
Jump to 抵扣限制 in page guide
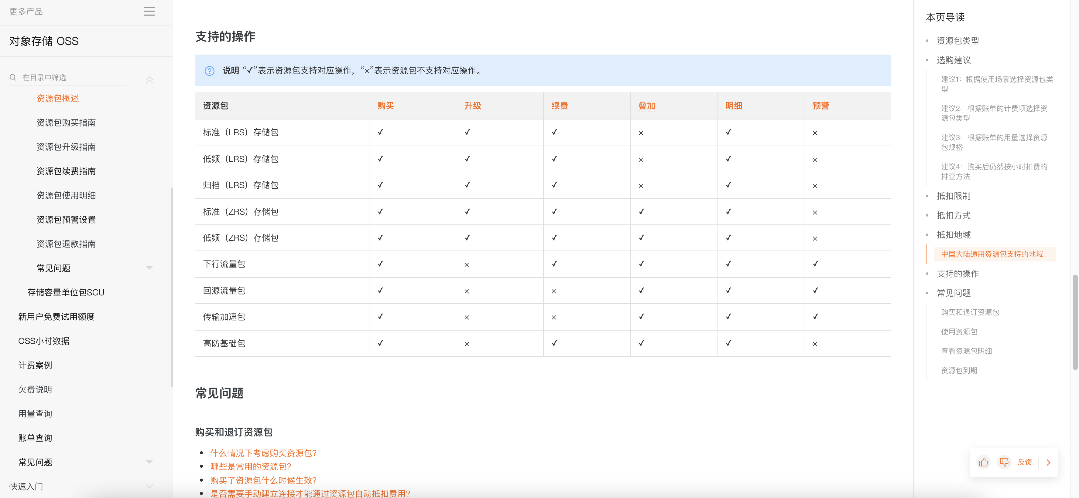pyautogui.click(x=953, y=196)
